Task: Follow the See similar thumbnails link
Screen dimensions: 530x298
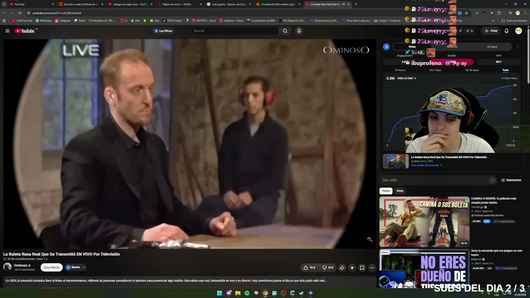Action: click(426, 165)
